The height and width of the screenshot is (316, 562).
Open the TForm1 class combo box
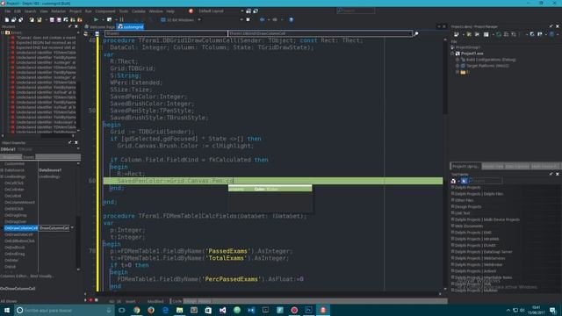pos(166,33)
